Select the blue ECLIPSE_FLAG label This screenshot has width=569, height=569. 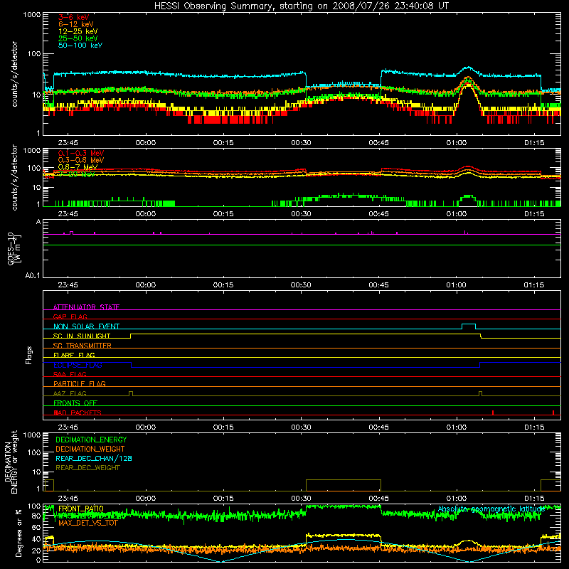pos(78,365)
